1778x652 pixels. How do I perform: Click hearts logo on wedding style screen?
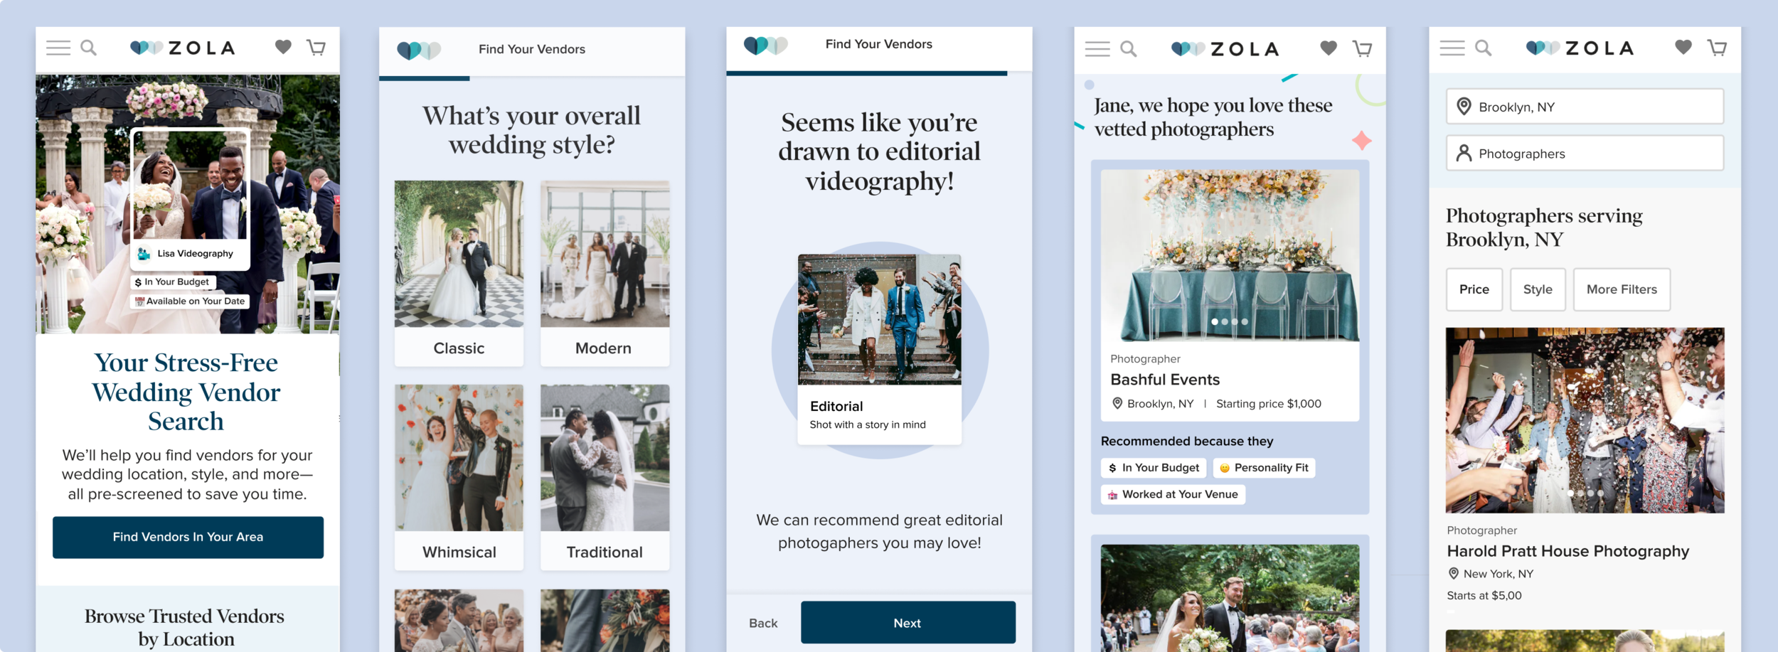tap(419, 50)
